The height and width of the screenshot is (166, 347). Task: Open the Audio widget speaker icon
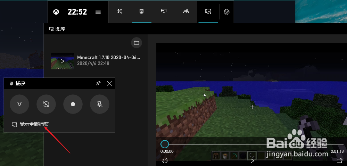119,11
